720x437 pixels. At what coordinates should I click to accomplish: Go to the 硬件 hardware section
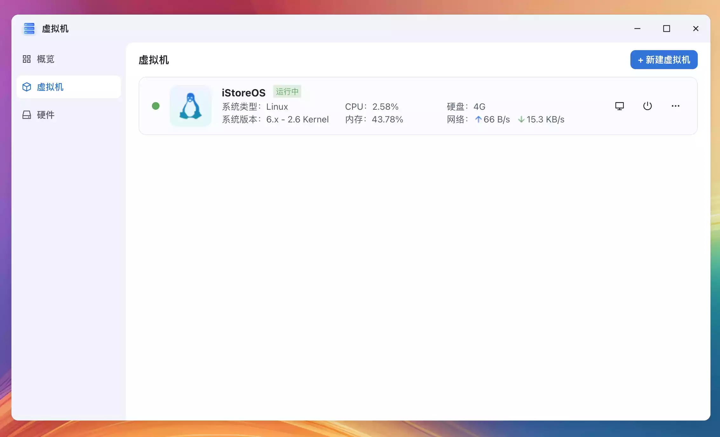click(45, 115)
